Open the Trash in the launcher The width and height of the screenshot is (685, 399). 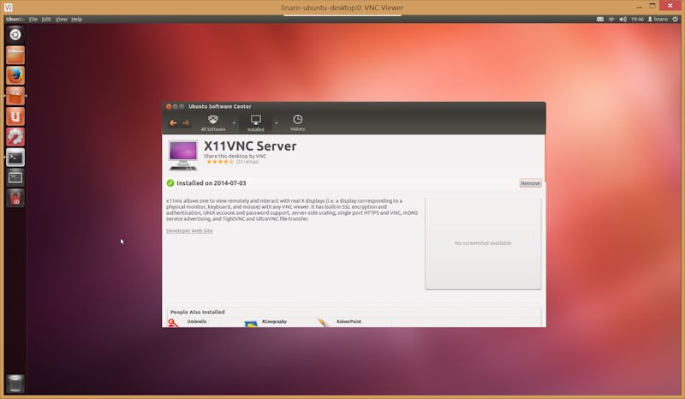(15, 384)
